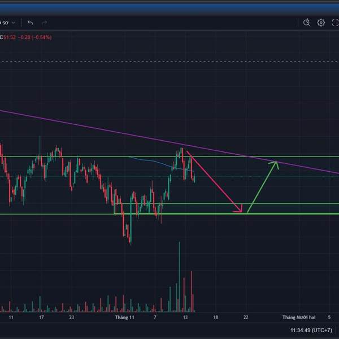The image size is (339, 339).
Task: Open chart settings gear
Action: (321, 23)
